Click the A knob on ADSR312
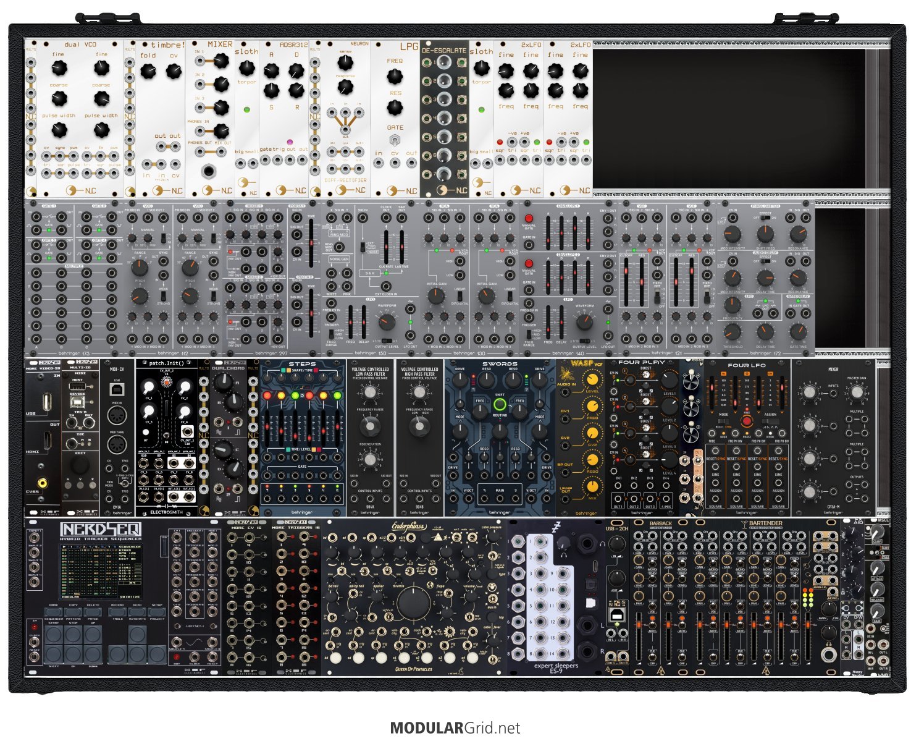Viewport: 911px width, 741px height. point(271,70)
